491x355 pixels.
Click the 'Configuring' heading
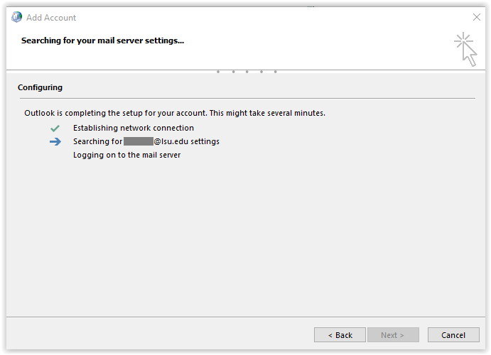tap(40, 87)
